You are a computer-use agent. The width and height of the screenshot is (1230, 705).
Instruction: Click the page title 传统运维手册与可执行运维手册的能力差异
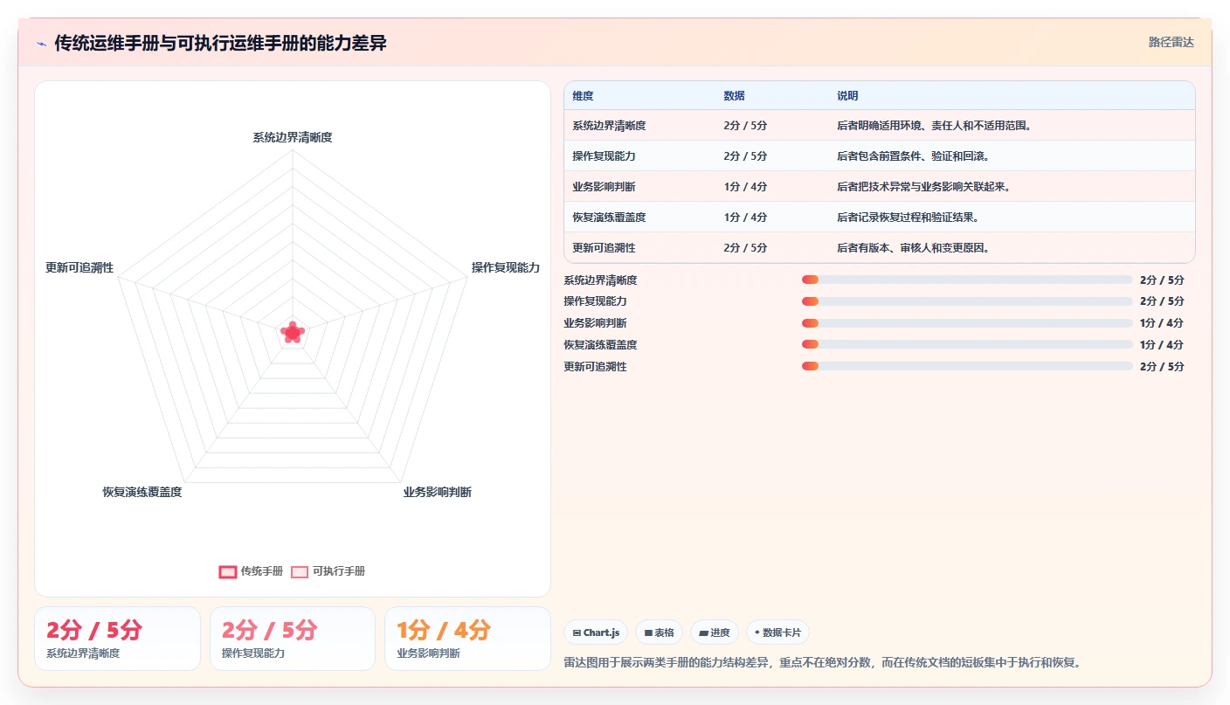click(x=221, y=43)
